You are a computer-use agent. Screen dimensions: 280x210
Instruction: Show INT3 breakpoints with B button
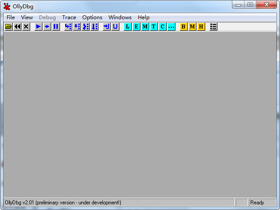(x=184, y=27)
